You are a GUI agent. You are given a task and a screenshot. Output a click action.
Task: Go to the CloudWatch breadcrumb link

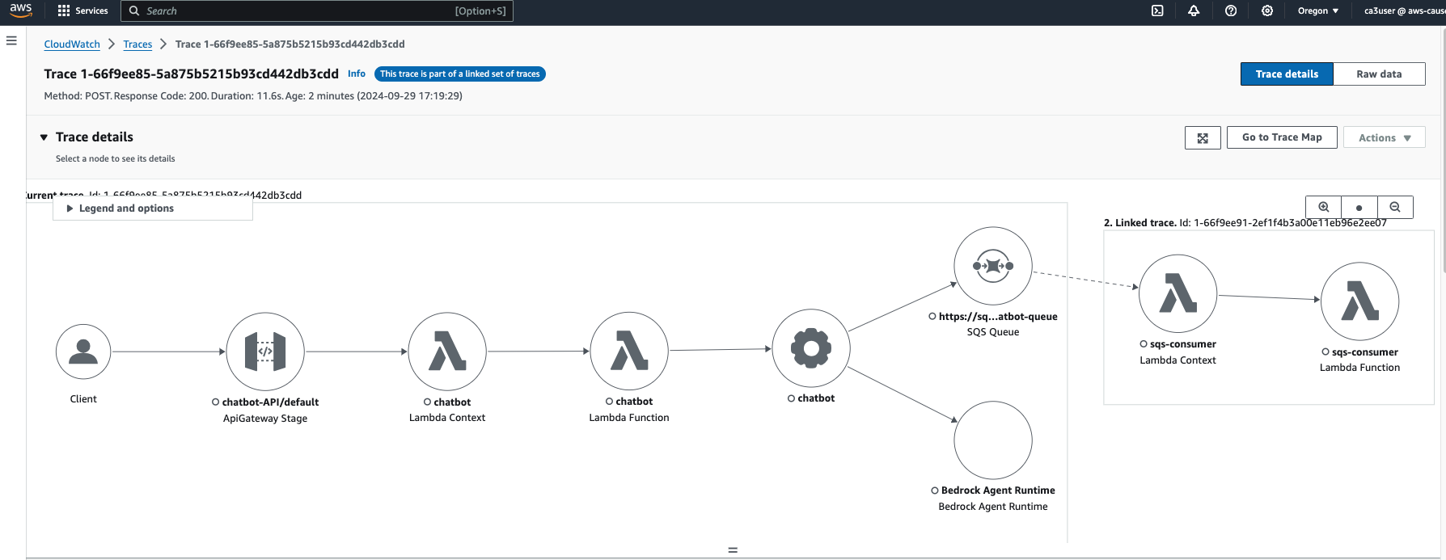[72, 44]
